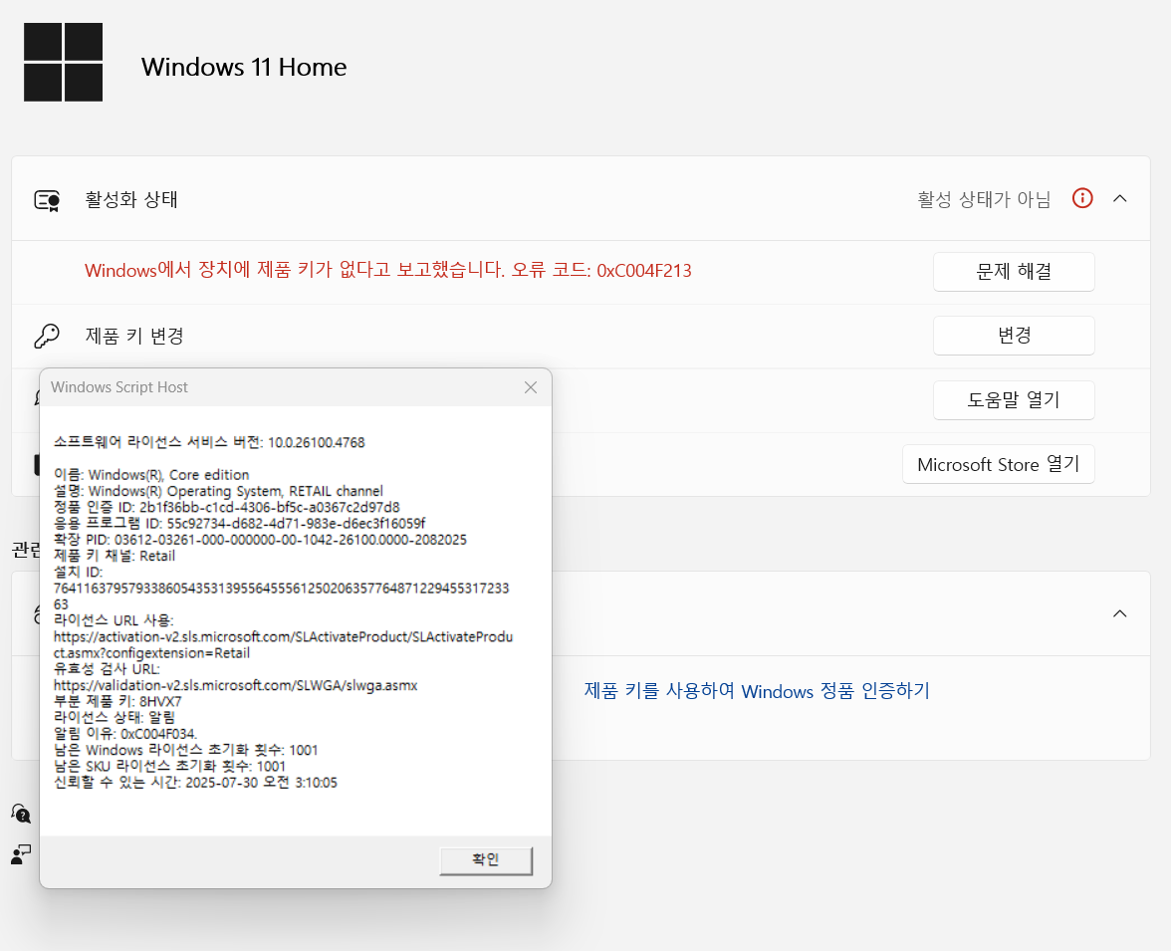Open the 제품 키를 사용하여 Windows 정품 인증하기 link
The height and width of the screenshot is (951, 1171).
[x=757, y=691]
